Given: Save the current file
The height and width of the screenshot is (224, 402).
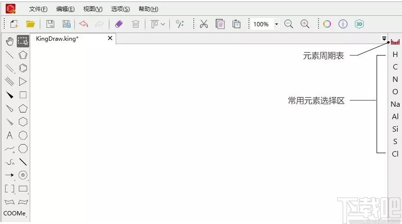Looking at the screenshot, I should click(x=50, y=24).
